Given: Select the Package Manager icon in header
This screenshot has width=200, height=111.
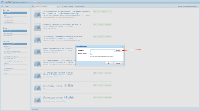Looking at the screenshot, I should coord(39,2).
